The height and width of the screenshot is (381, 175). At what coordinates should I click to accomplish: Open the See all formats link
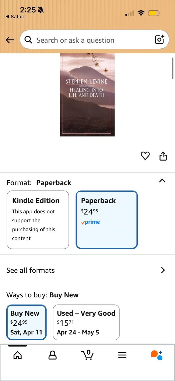[87, 270]
